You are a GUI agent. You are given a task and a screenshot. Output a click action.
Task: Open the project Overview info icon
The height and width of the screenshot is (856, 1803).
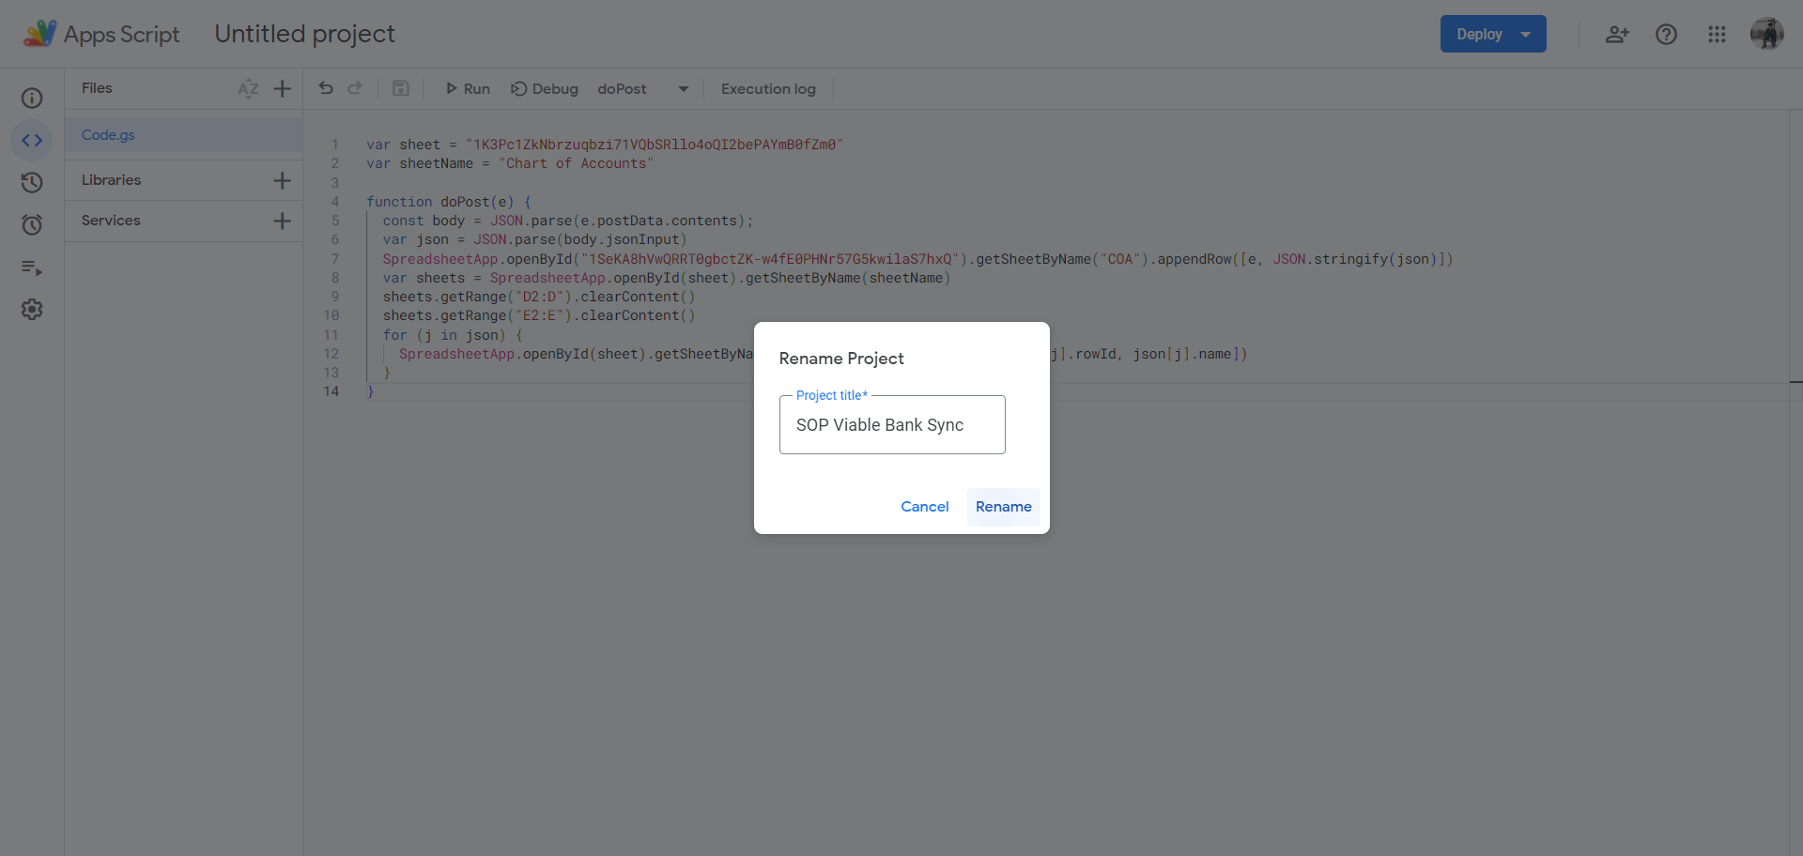[32, 98]
